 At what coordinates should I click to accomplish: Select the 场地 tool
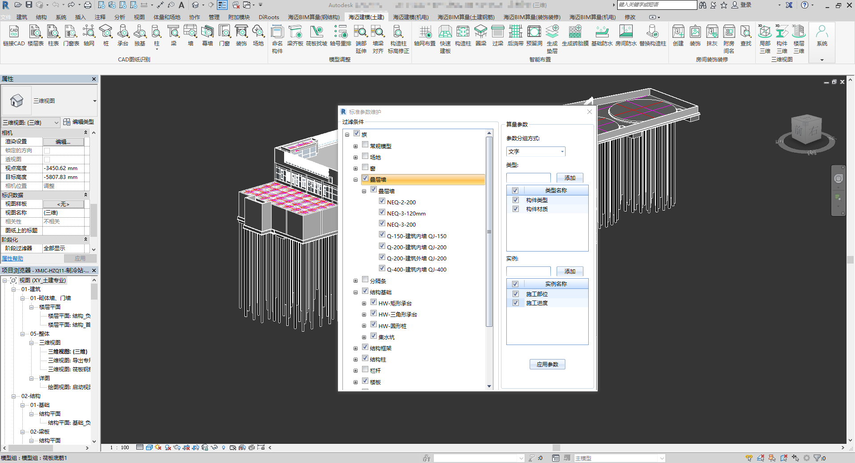(258, 36)
